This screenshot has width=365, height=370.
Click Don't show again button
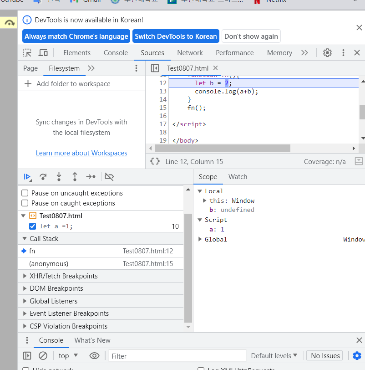point(251,36)
